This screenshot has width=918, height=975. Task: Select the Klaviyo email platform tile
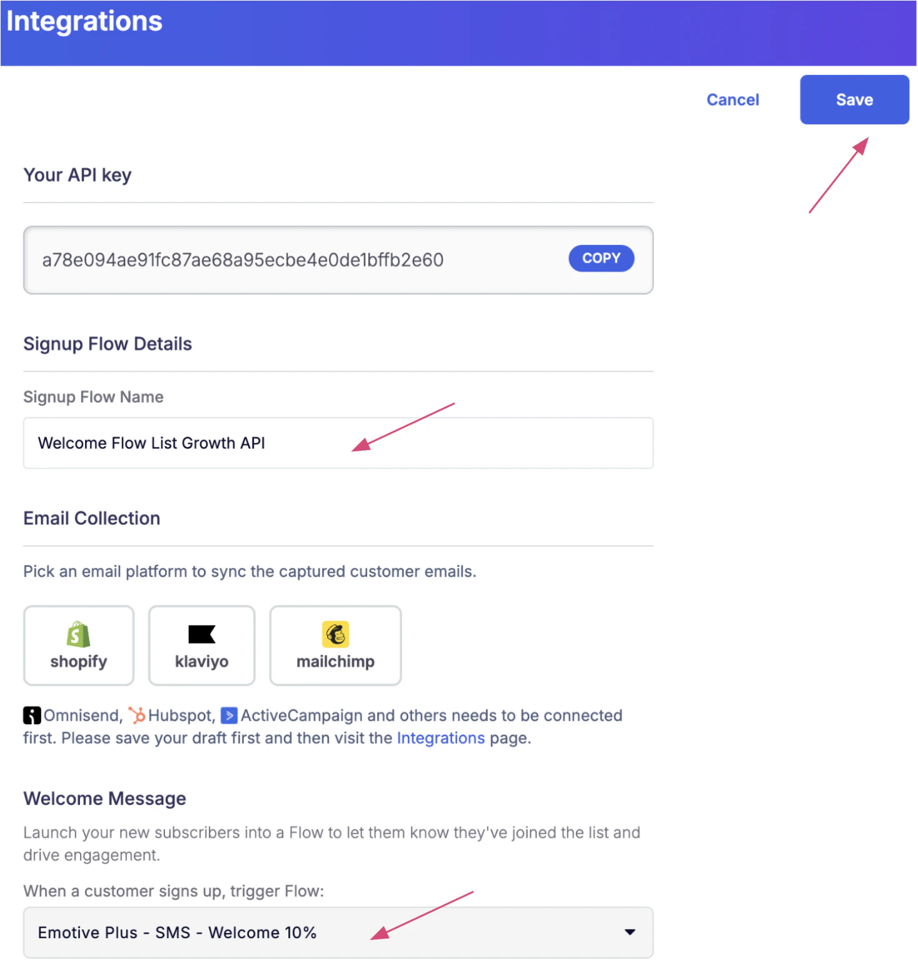tap(201, 645)
